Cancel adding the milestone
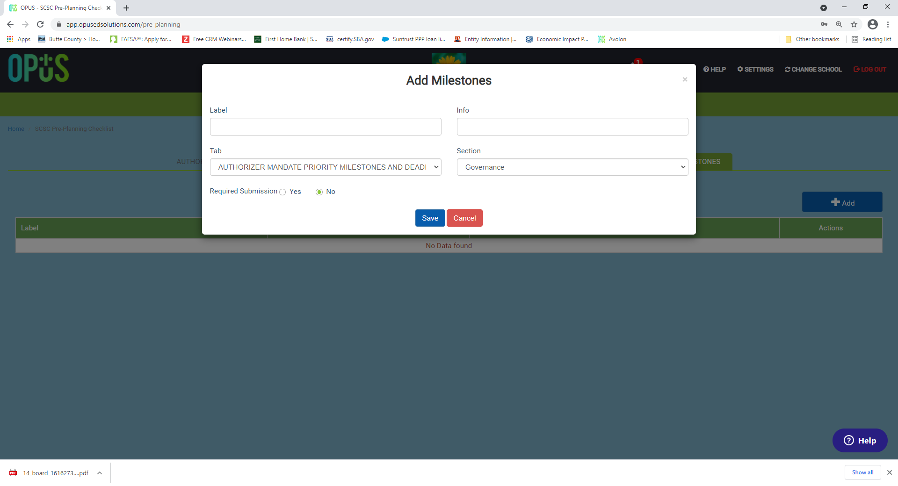Image resolution: width=898 pixels, height=486 pixels. coord(464,218)
